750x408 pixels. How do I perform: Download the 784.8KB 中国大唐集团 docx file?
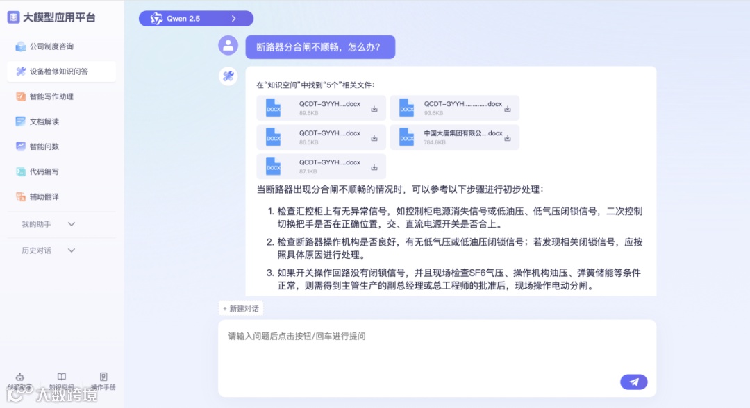pyautogui.click(x=508, y=138)
